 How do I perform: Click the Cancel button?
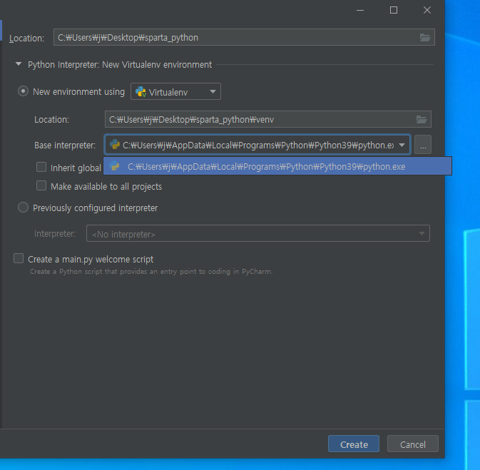[x=413, y=444]
